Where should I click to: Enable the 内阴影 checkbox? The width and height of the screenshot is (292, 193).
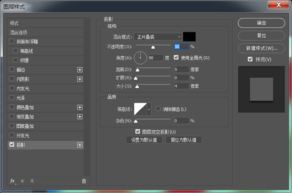[12, 79]
